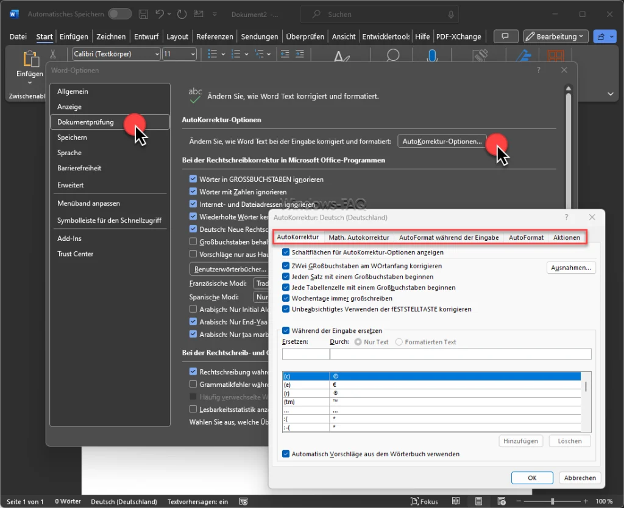Click the Save icon in title bar
The height and width of the screenshot is (508, 624).
pos(143,14)
